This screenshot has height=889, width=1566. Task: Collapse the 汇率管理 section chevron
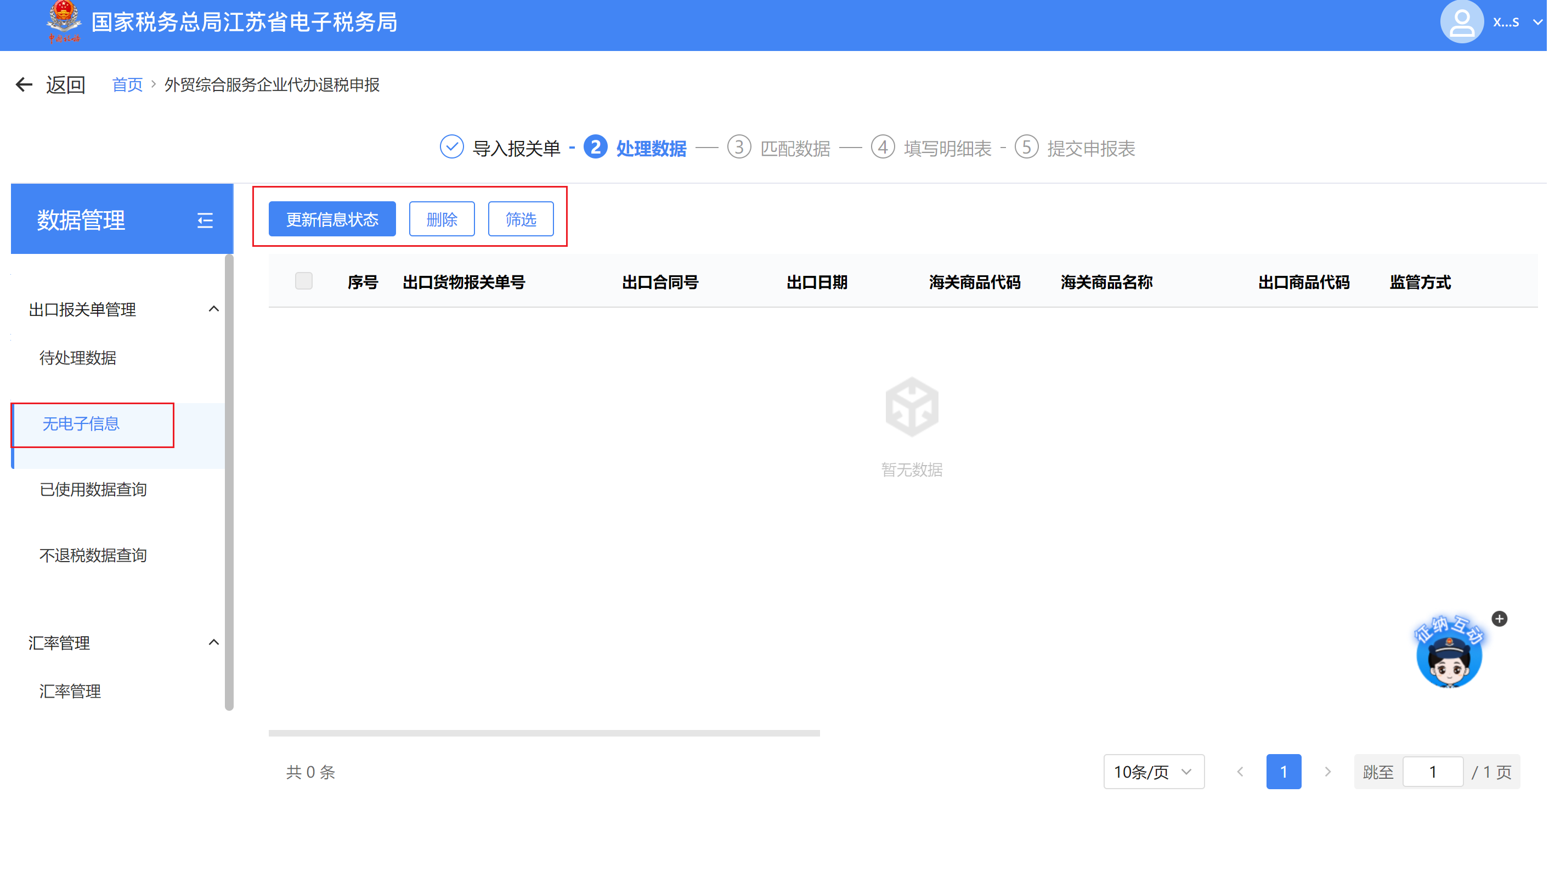coord(213,642)
